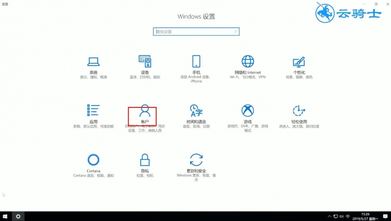Expand hidden tray icons chevron

point(329,216)
